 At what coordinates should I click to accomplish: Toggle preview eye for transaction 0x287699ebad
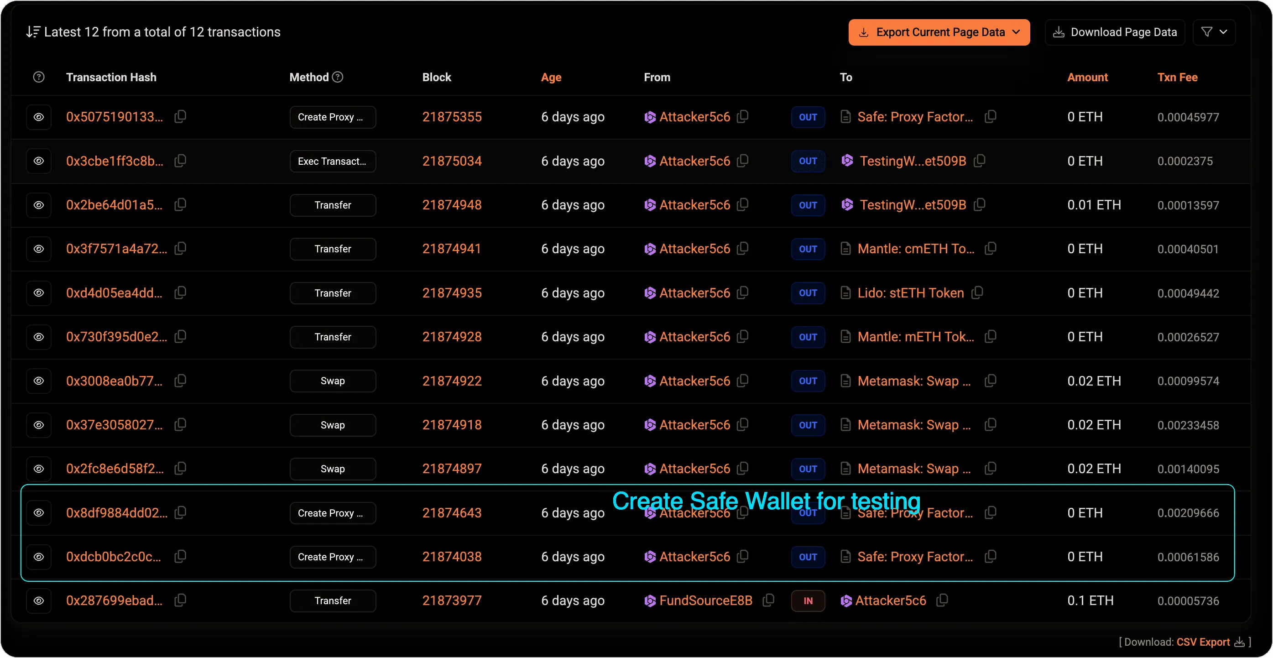[38, 601]
